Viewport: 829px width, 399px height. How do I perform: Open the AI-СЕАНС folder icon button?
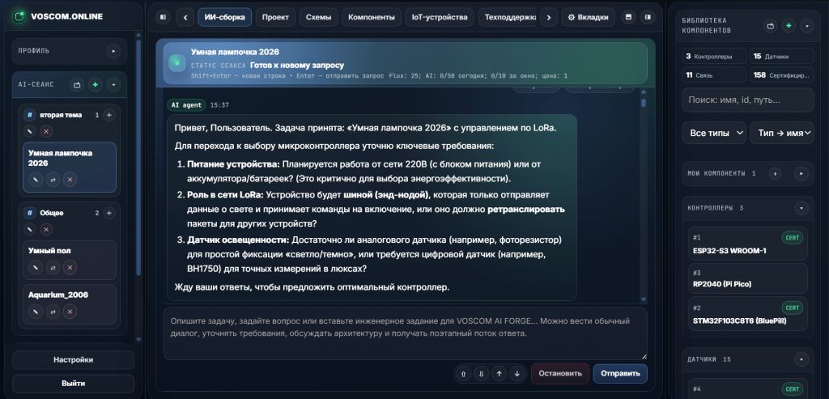77,84
